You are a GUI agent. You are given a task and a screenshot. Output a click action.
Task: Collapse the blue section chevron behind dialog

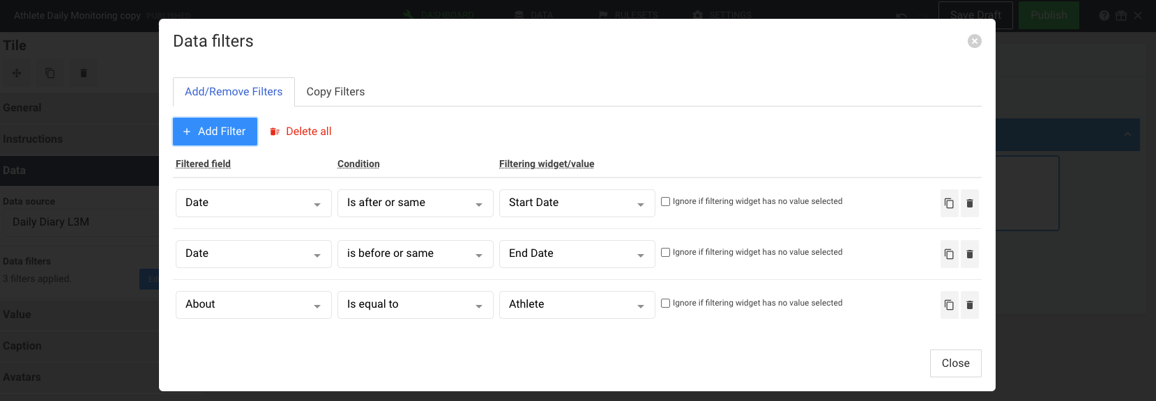[1127, 134]
